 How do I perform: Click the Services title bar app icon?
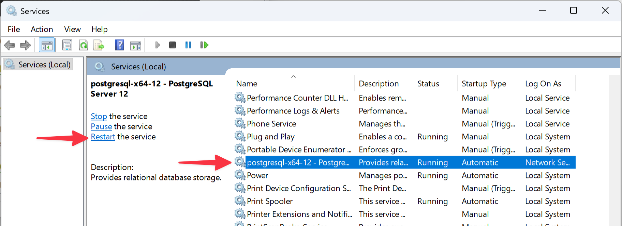click(x=12, y=11)
